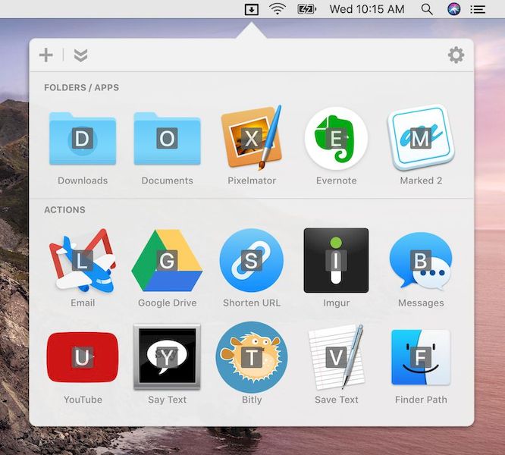This screenshot has width=505, height=455.
Task: Open Spotlight search in menu bar
Action: tap(427, 9)
